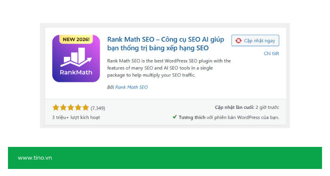Click the five-star rating row
This screenshot has width=330, height=176.
71,107
